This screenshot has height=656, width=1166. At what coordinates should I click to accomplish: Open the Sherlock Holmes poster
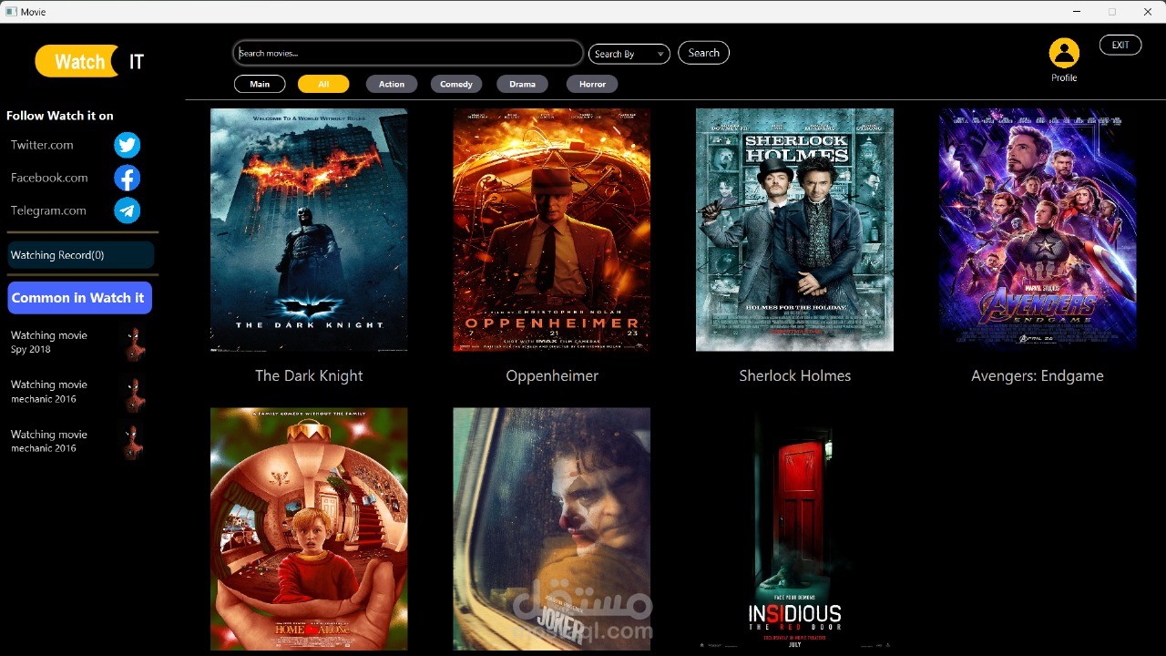coord(794,230)
